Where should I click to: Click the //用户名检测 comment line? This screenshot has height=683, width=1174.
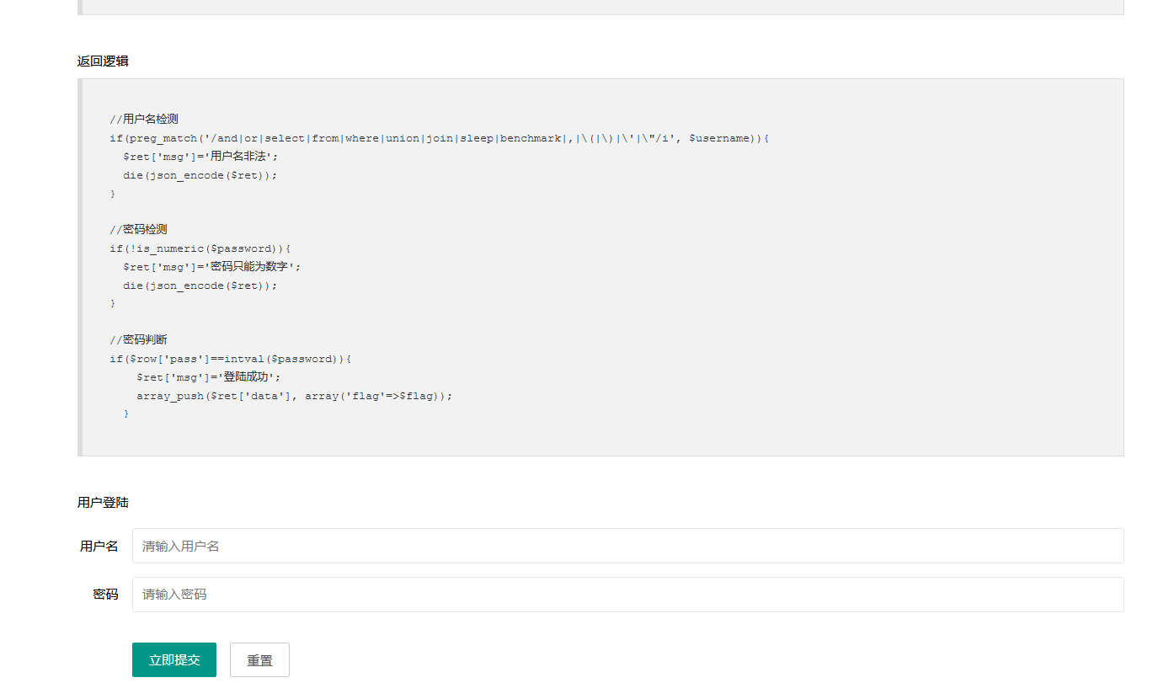(144, 119)
